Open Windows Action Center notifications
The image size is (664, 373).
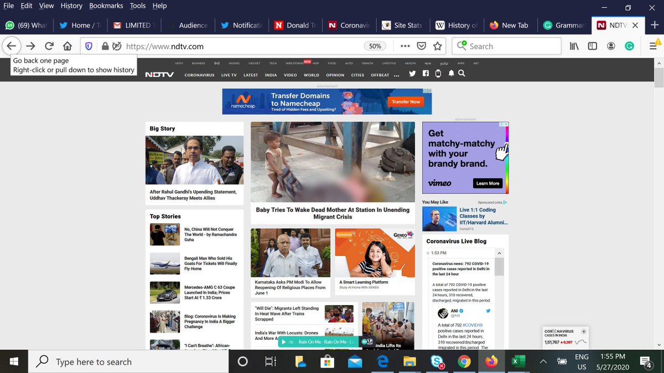coord(646,361)
